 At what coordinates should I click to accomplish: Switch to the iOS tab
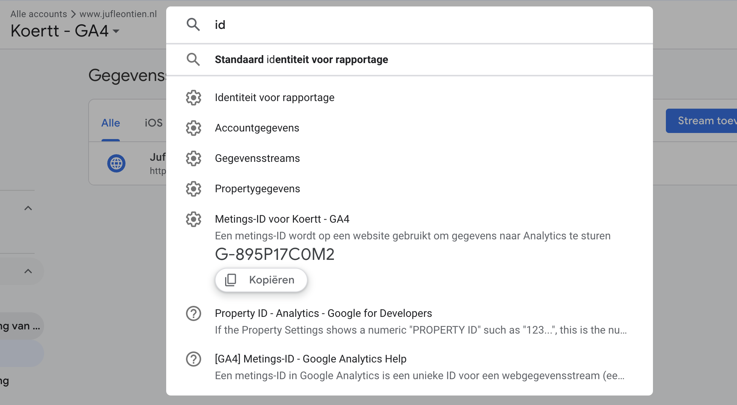(153, 123)
